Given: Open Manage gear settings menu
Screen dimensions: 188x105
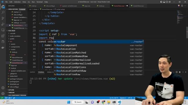Looking at the screenshot, I should click(3, 94).
